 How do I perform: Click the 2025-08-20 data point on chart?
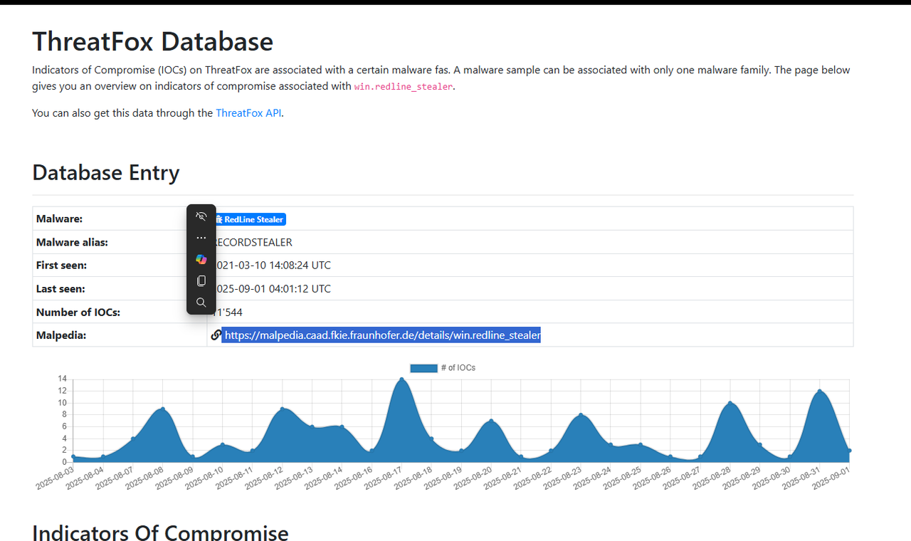[x=491, y=421]
